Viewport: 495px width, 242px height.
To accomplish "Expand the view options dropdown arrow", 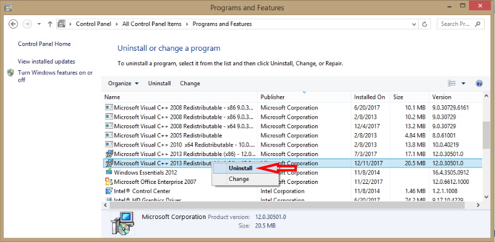I will pos(463,83).
